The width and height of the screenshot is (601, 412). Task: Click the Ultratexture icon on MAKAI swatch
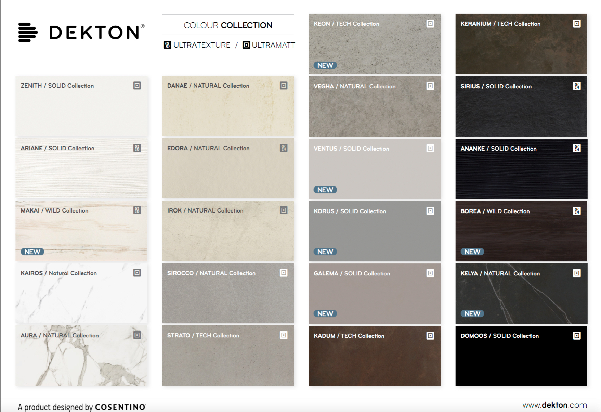tap(137, 210)
